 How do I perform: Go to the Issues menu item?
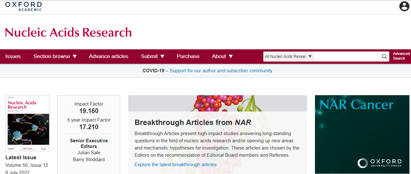coord(13,57)
